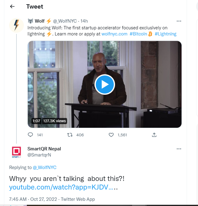Viewport: 198px width, 206px height.
Task: Click the @SmartqrN handle
Action: click(39, 155)
